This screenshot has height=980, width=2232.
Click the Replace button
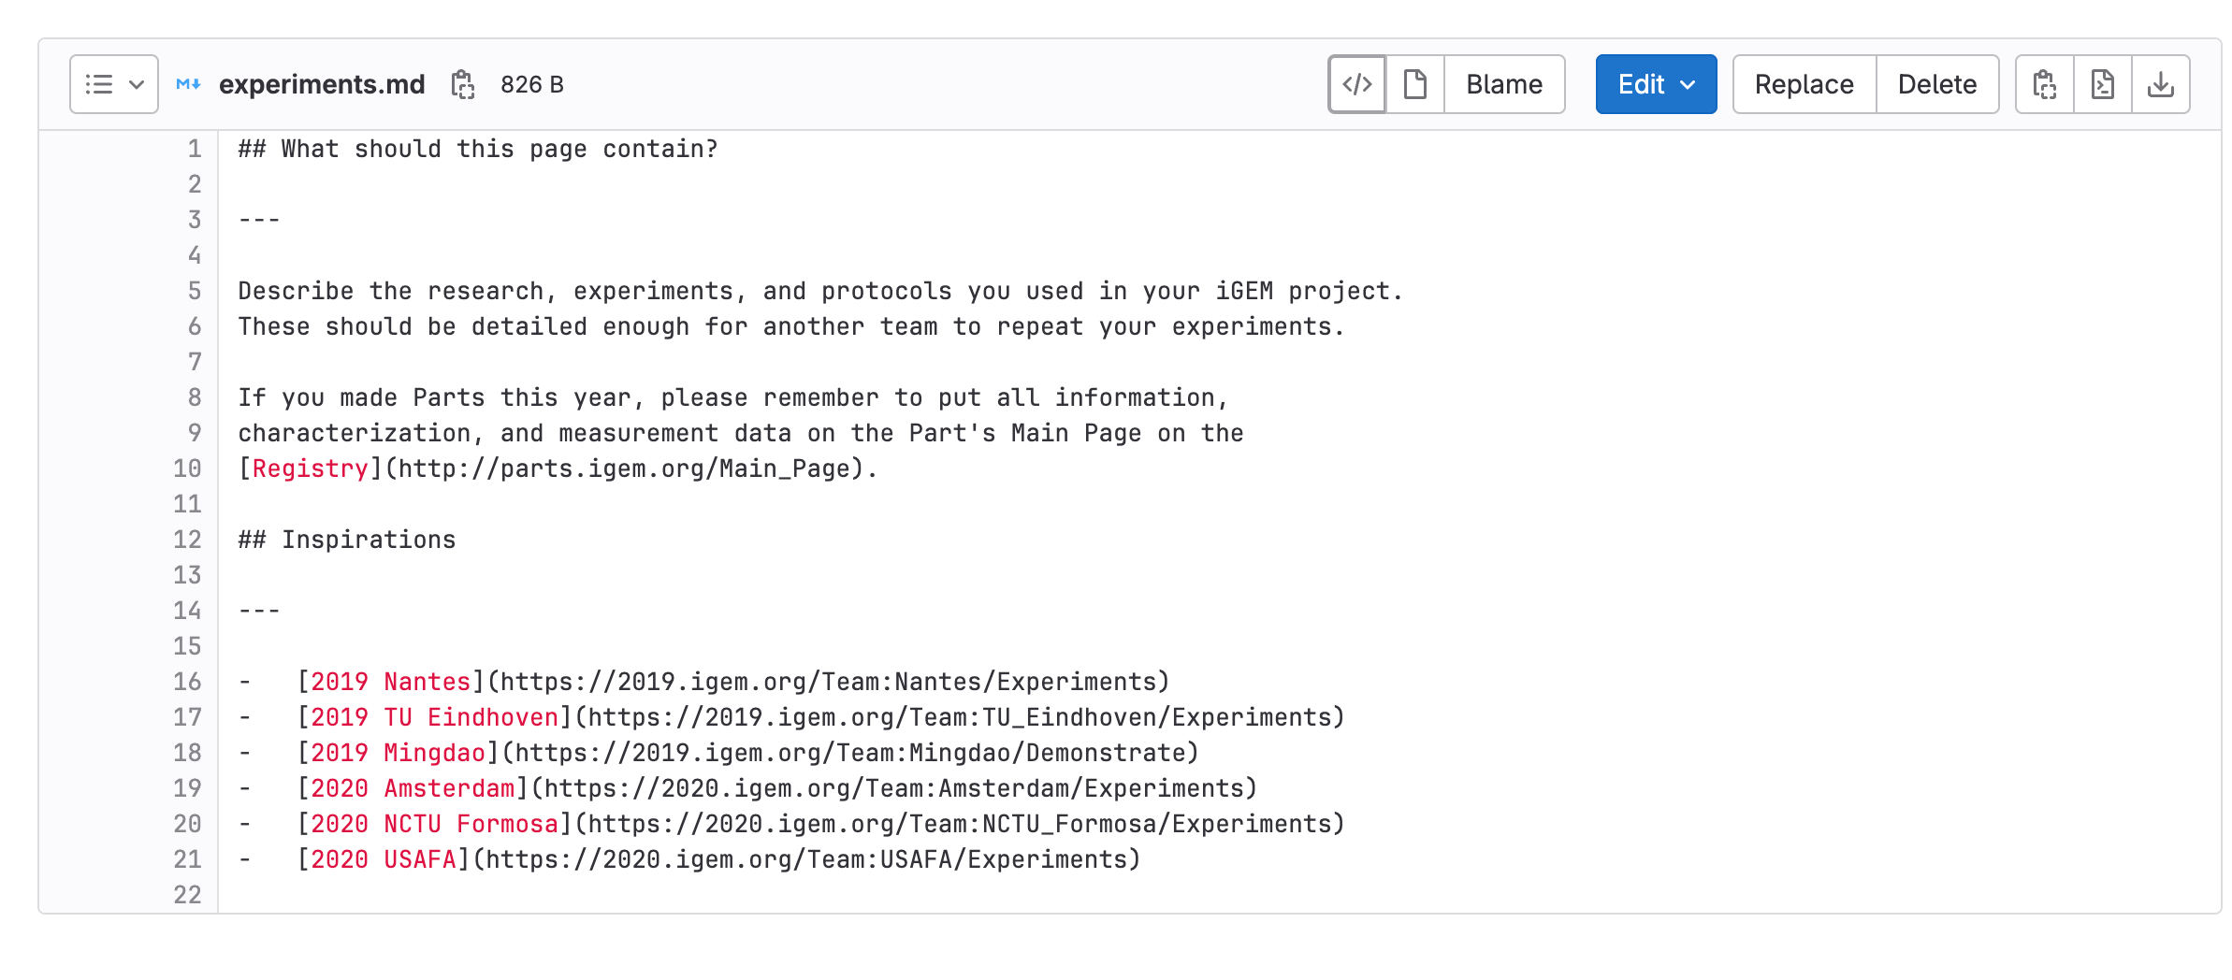point(1804,84)
